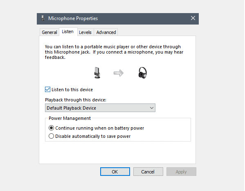Image resolution: width=245 pixels, height=191 pixels.
Task: Click the Listen to this device label
Action: coord(72,90)
